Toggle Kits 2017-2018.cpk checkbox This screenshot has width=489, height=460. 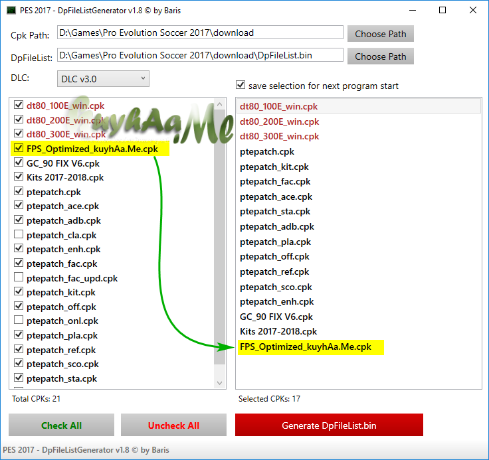pyautogui.click(x=19, y=177)
